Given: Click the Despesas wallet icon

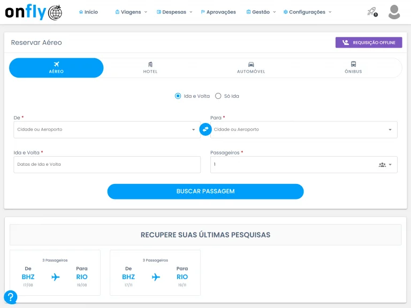Looking at the screenshot, I should (159, 12).
